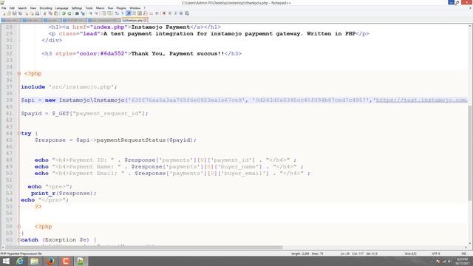Run macro multiple times icon
The image size is (473, 266).
[x=181, y=13]
